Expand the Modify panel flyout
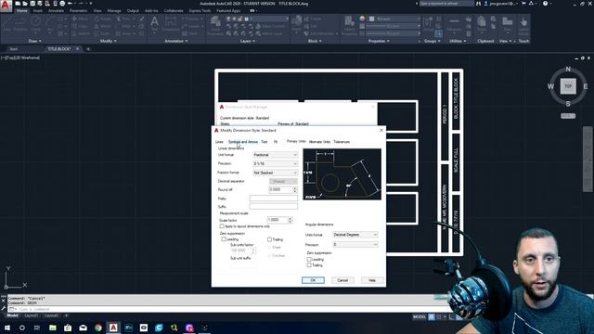Viewport: 594px width, 334px height. tap(108, 41)
